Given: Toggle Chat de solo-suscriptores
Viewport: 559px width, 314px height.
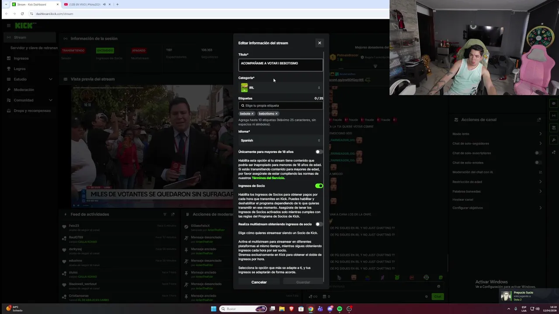Looking at the screenshot, I should [538, 153].
